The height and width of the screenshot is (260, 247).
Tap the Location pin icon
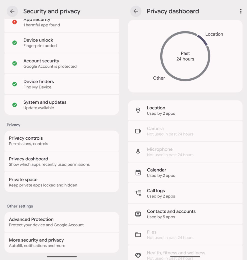click(x=138, y=110)
